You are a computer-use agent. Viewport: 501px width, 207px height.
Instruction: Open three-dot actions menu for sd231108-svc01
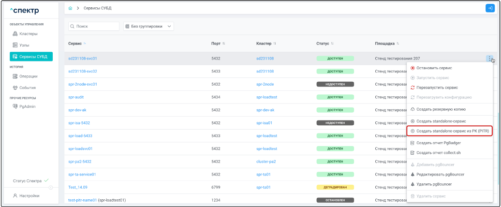[489, 59]
